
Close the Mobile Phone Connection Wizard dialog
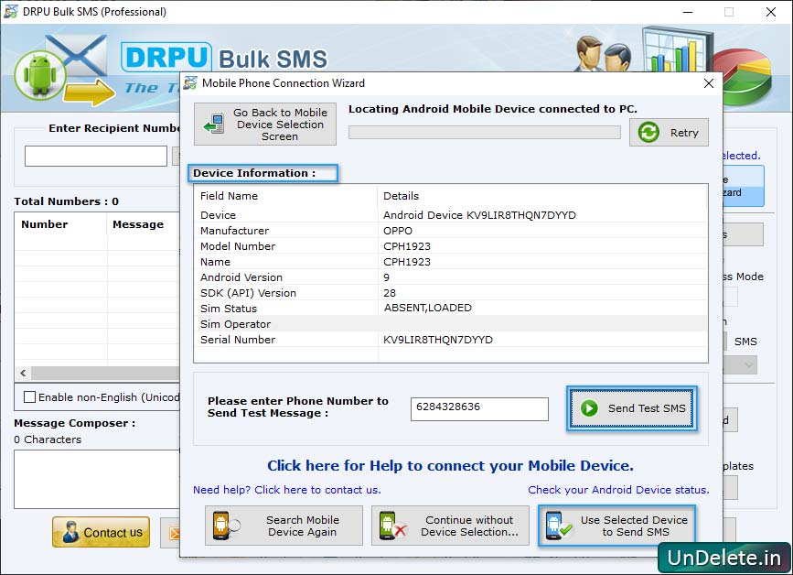click(x=709, y=83)
